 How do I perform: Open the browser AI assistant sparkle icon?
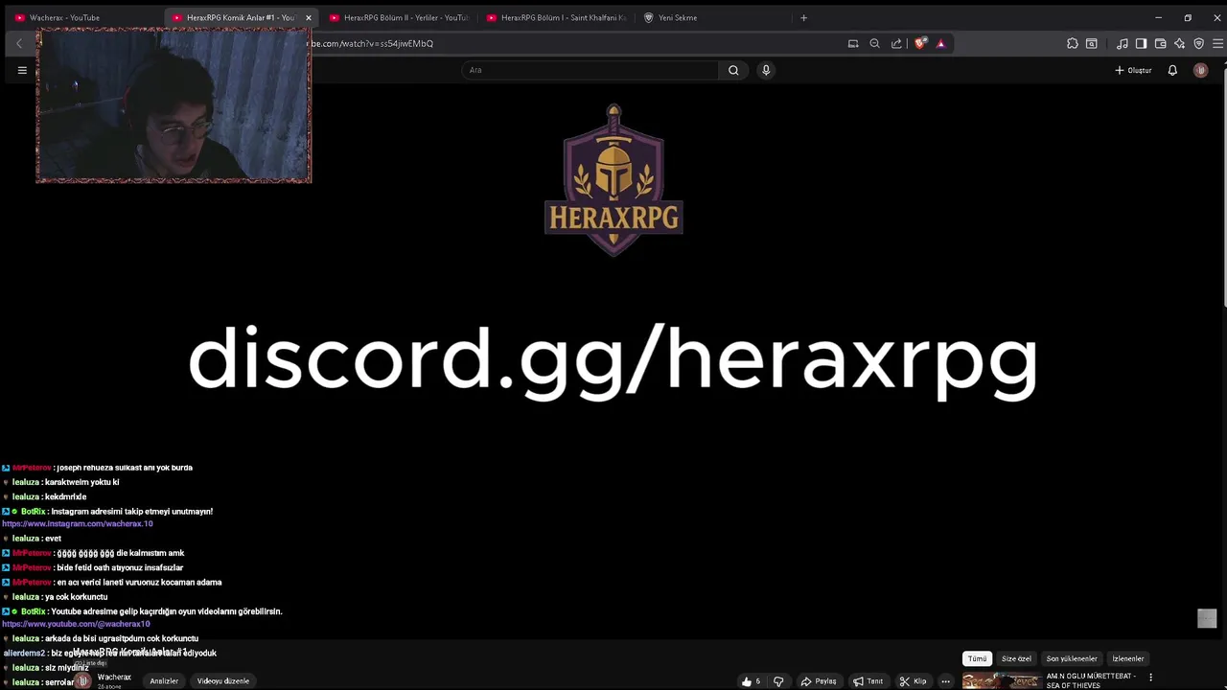pos(1179,43)
